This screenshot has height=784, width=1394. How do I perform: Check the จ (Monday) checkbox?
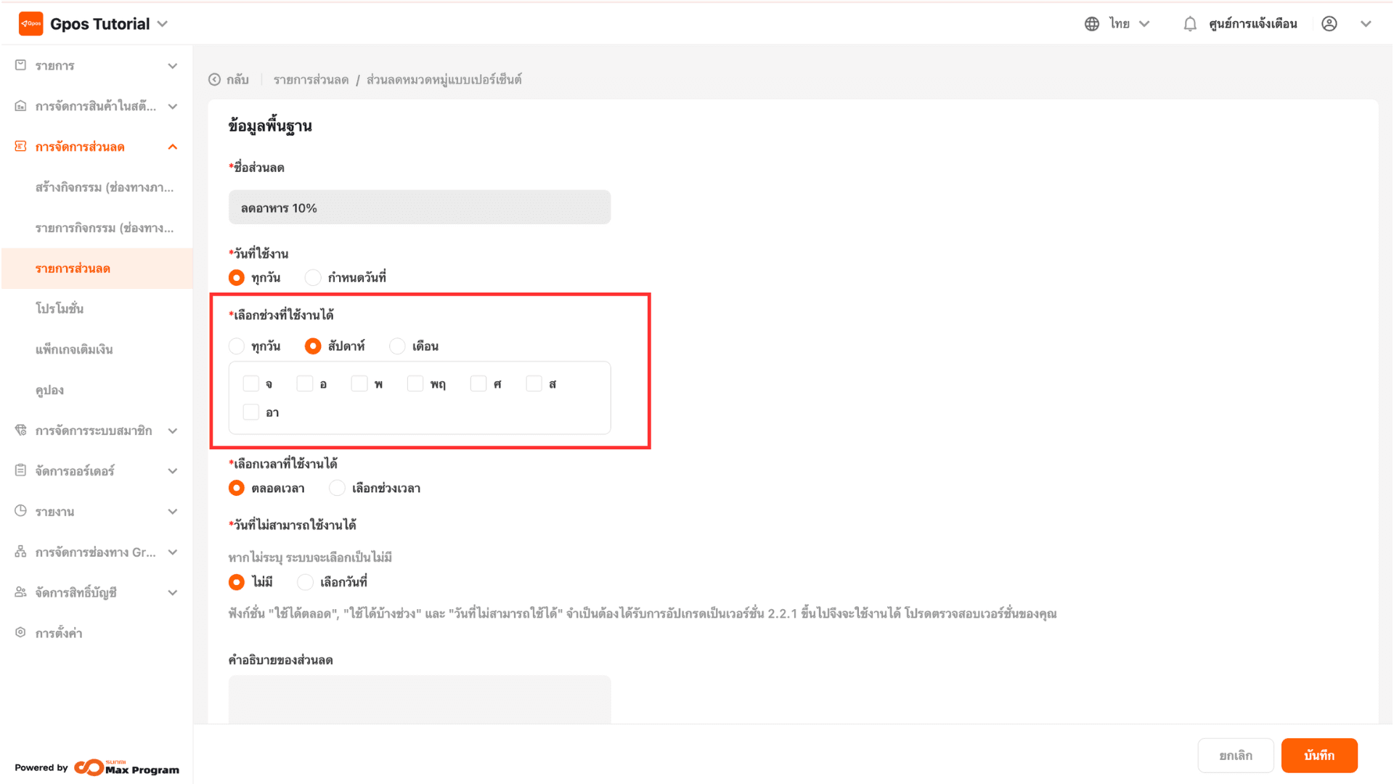pos(251,383)
